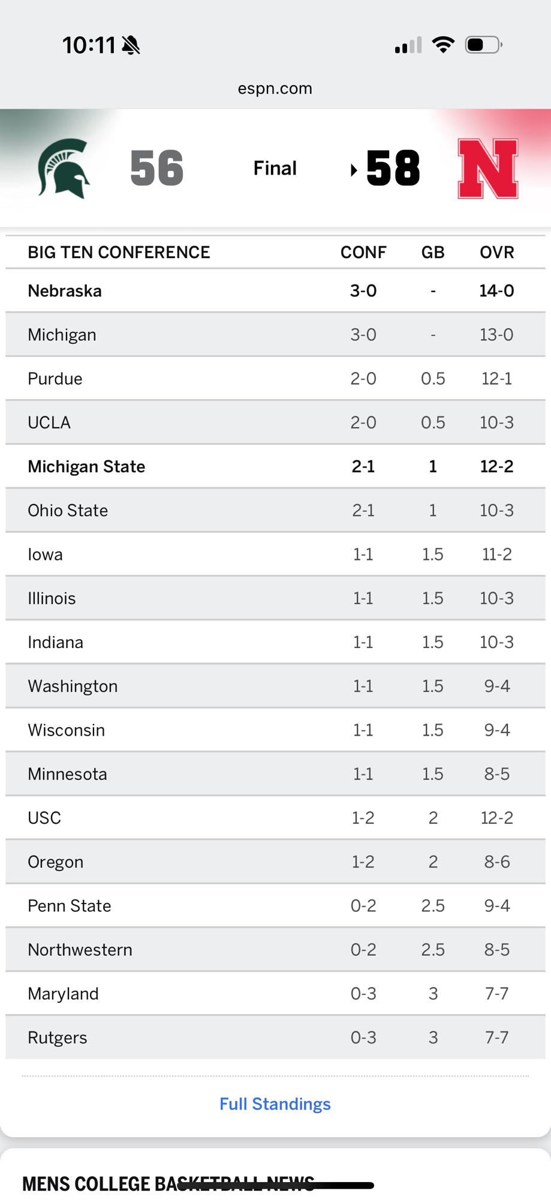Tap the Final game status label
This screenshot has width=551, height=1200.
pos(275,169)
